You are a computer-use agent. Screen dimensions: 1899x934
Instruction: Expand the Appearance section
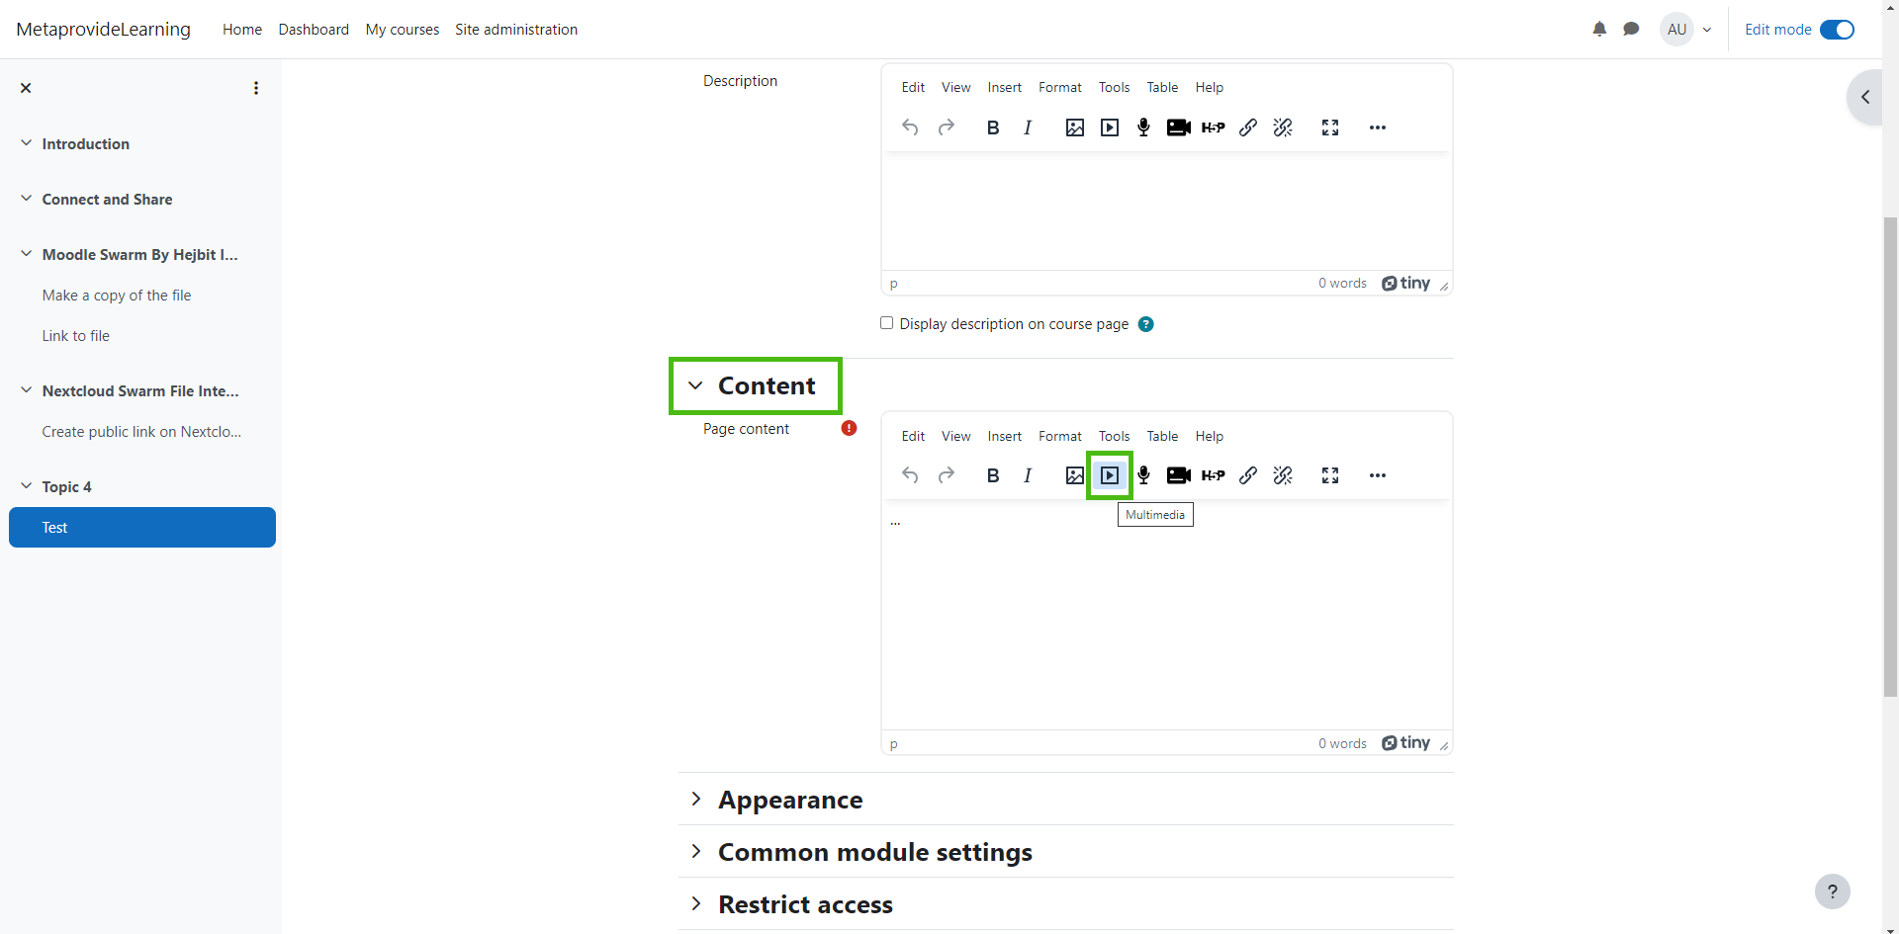789,800
